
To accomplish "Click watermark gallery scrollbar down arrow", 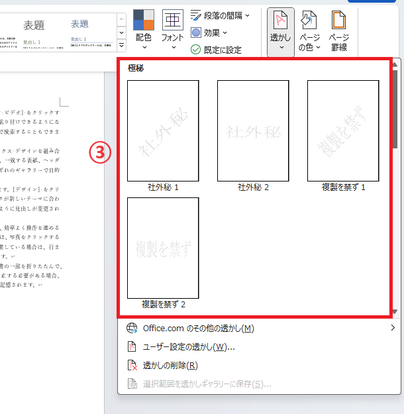I will click(x=395, y=312).
